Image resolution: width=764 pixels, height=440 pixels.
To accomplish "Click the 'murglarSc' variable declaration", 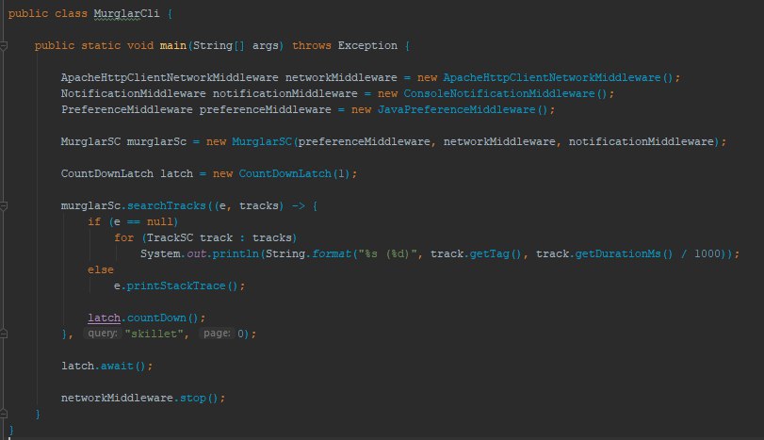I will point(156,141).
